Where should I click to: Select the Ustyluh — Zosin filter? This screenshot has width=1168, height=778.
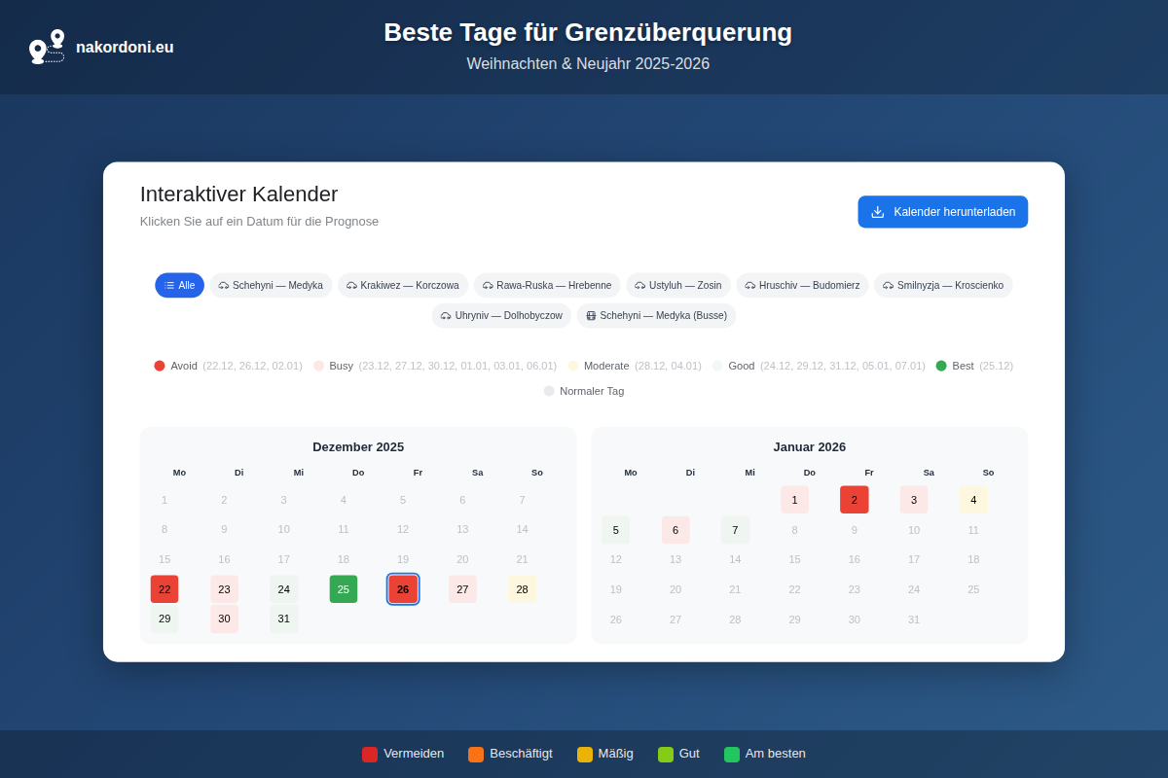click(x=677, y=286)
